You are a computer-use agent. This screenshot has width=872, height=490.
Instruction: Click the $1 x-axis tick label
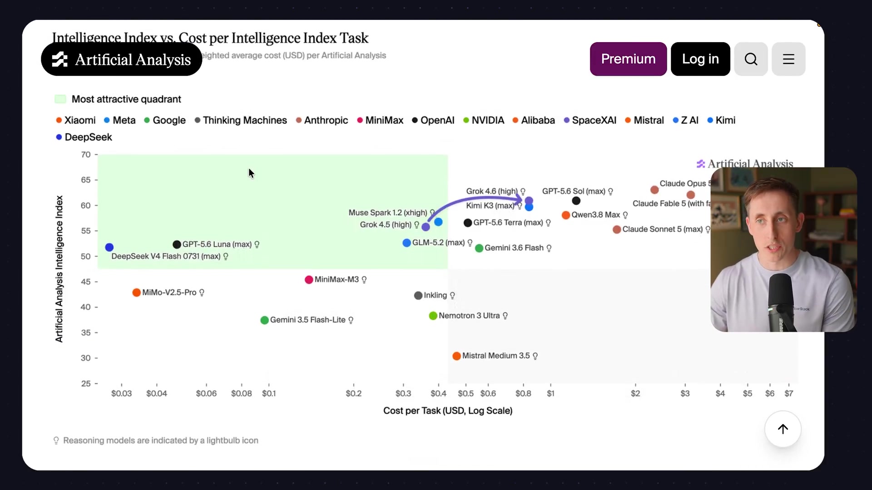(550, 393)
